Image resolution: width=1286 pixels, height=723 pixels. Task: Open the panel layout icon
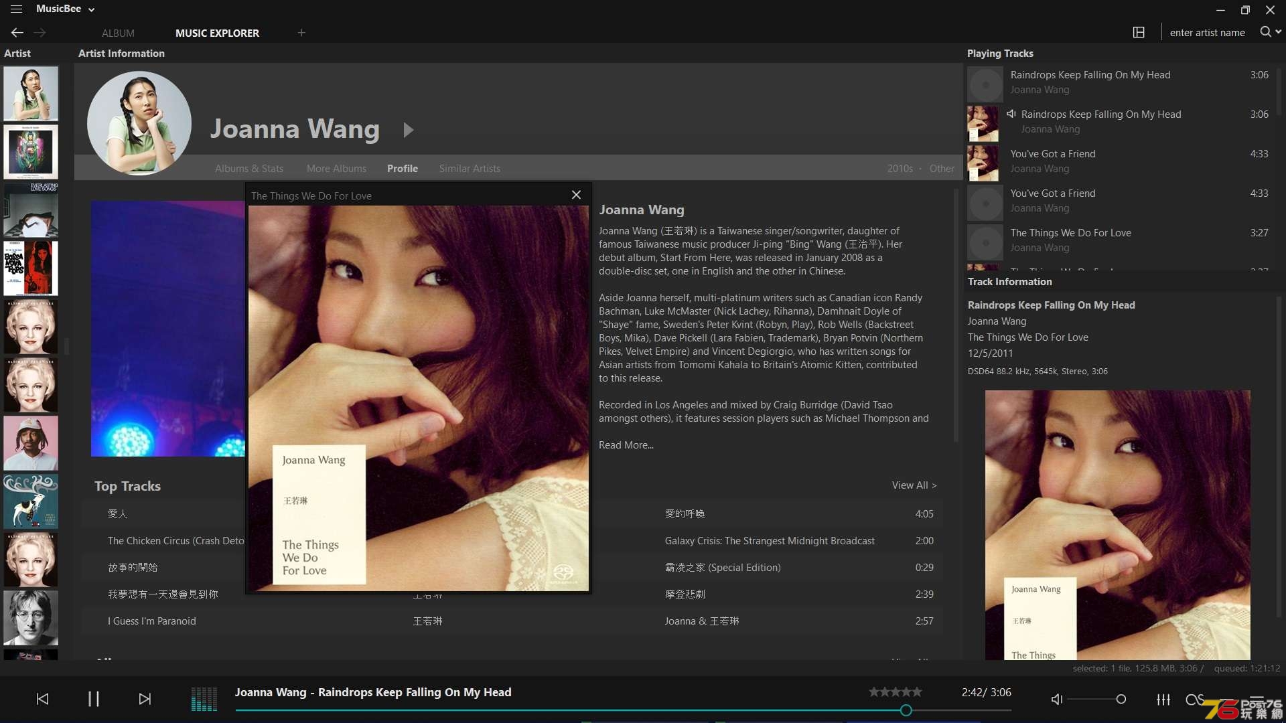pos(1139,32)
